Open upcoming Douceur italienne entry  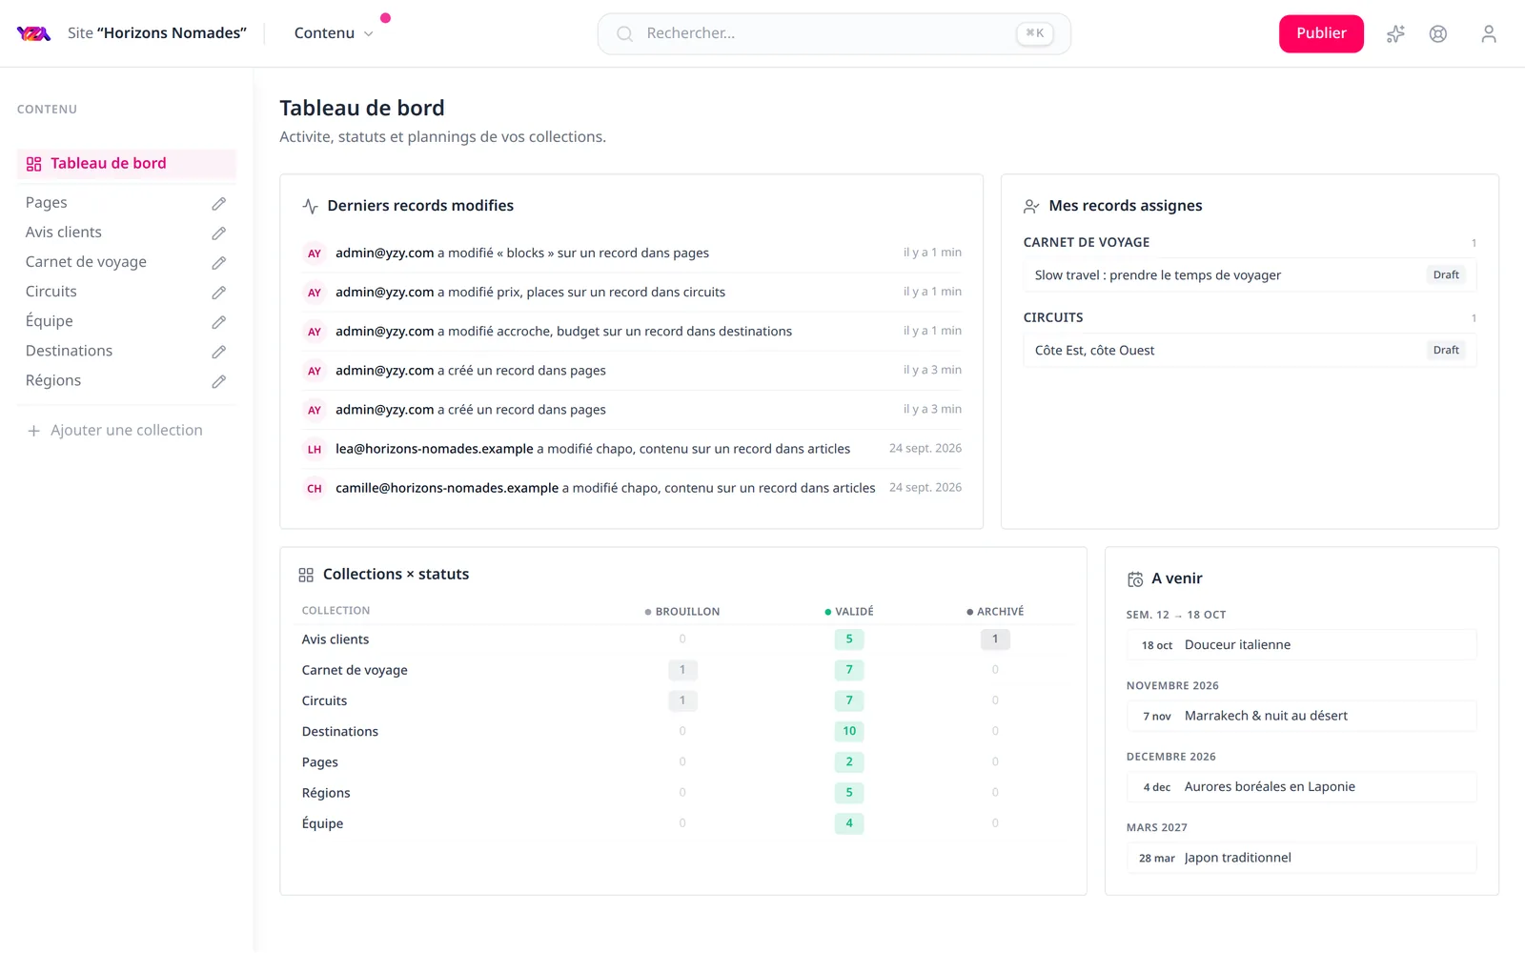(1301, 645)
